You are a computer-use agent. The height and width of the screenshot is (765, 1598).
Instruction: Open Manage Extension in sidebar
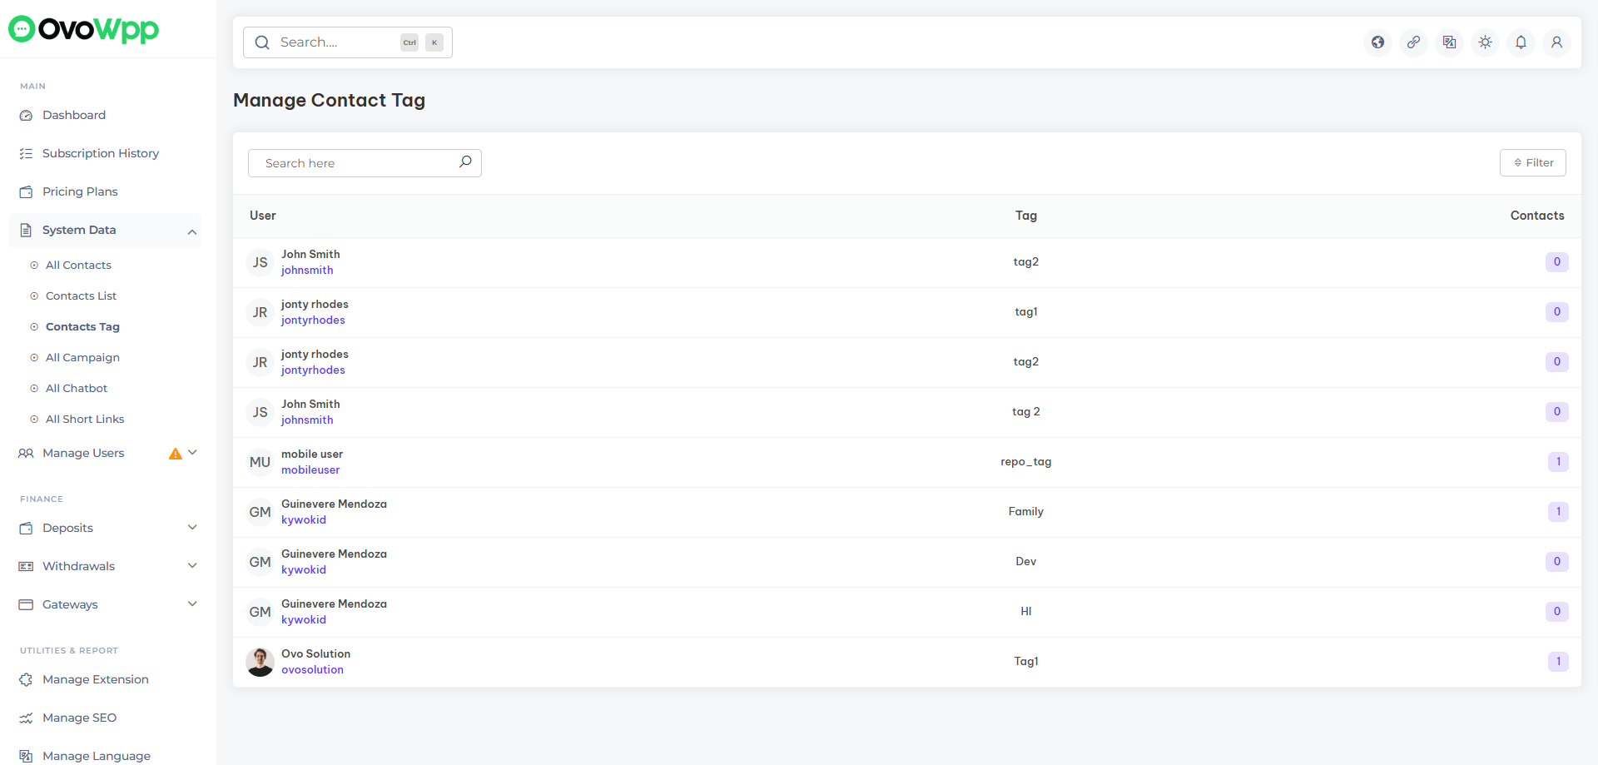(95, 680)
